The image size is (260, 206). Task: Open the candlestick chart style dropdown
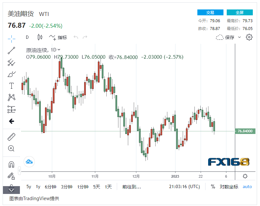(x=40, y=37)
